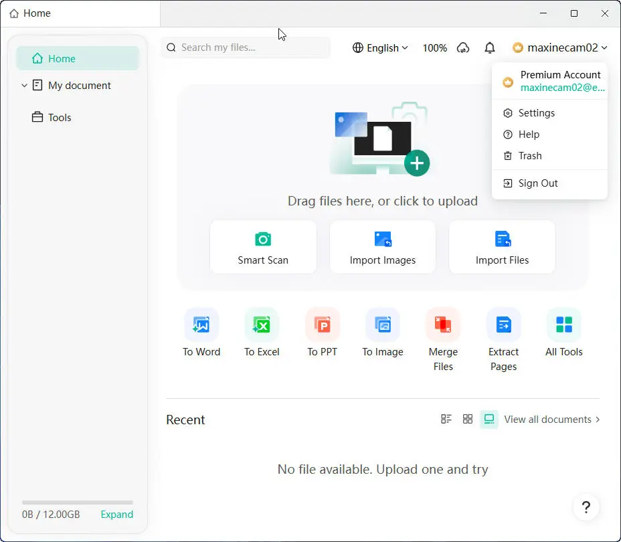This screenshot has height=542, width=621.
Task: Click the maxinecam02@e... email link
Action: tap(563, 88)
